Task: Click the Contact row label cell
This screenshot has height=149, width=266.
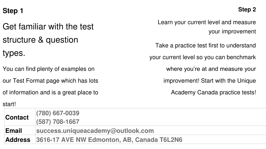Action: click(x=20, y=117)
